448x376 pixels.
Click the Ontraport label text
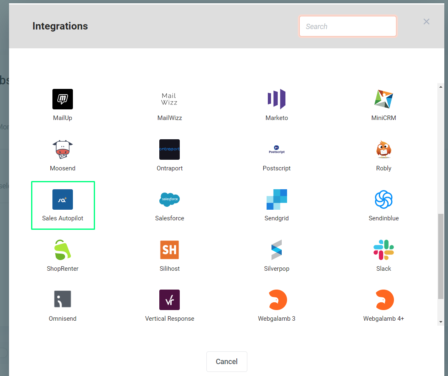coord(170,168)
